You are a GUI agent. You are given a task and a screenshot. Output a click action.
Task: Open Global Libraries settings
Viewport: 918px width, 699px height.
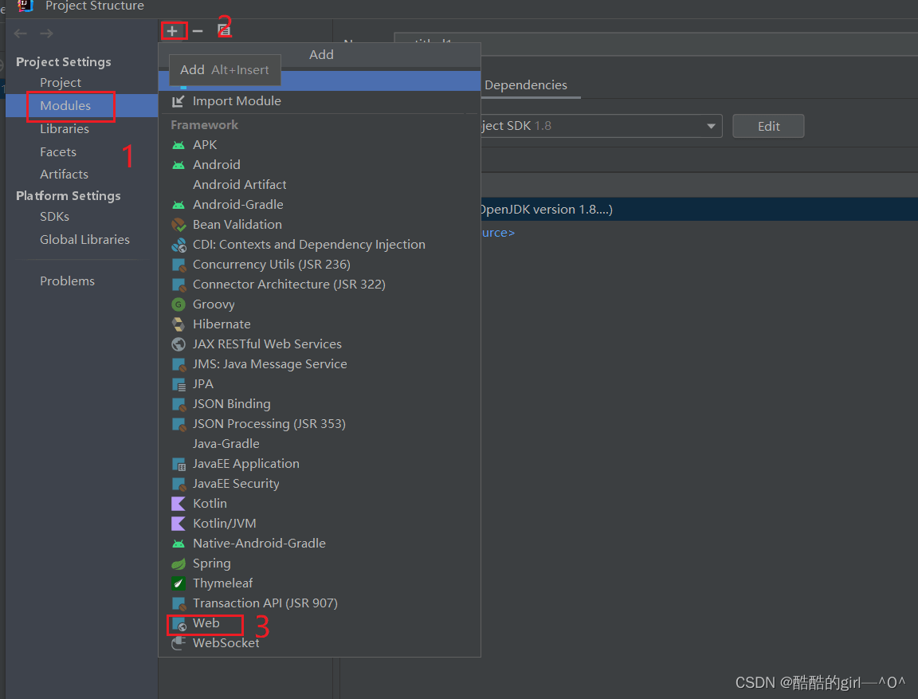coord(85,240)
